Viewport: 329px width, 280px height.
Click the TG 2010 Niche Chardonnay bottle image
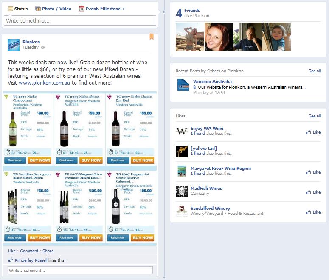pyautogui.click(x=13, y=129)
